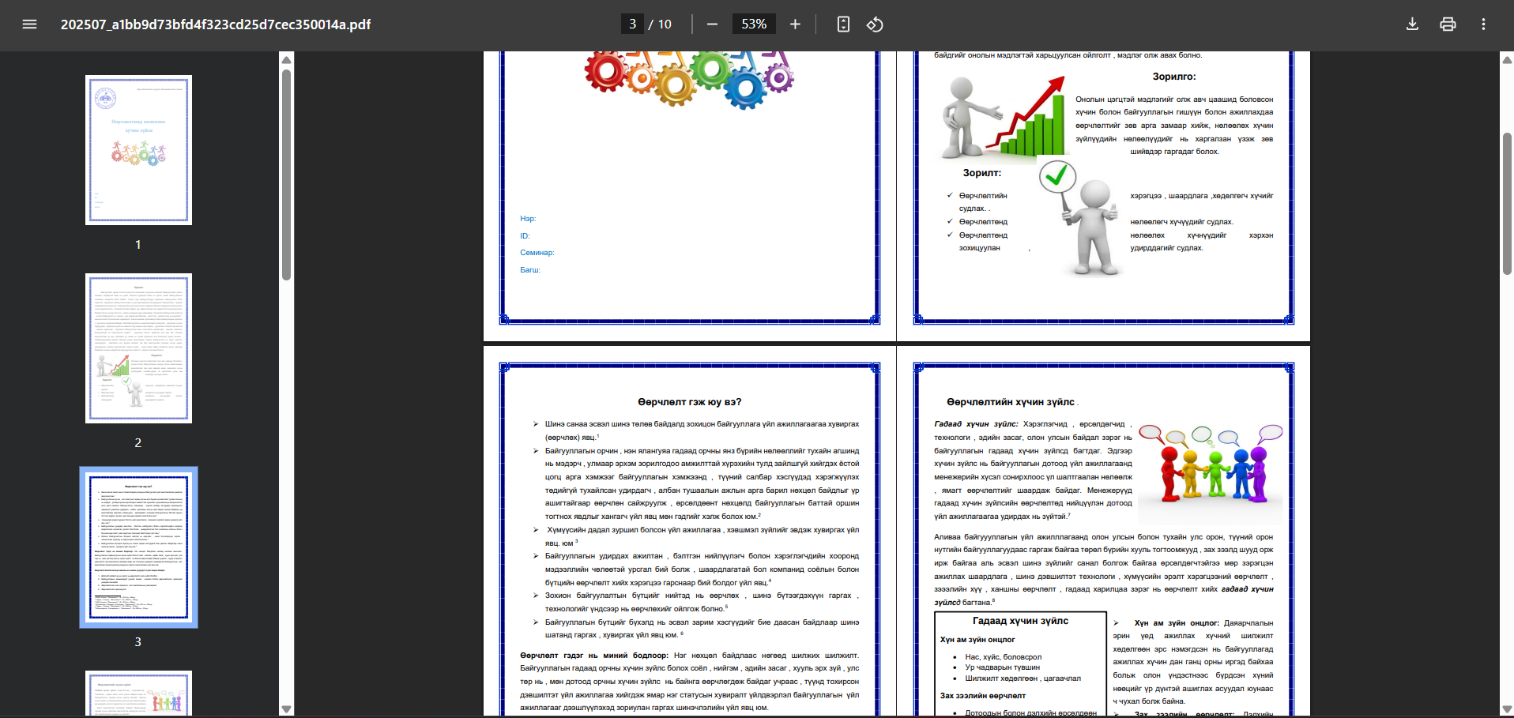Click thumbnail panel scroll down arrow

(287, 709)
